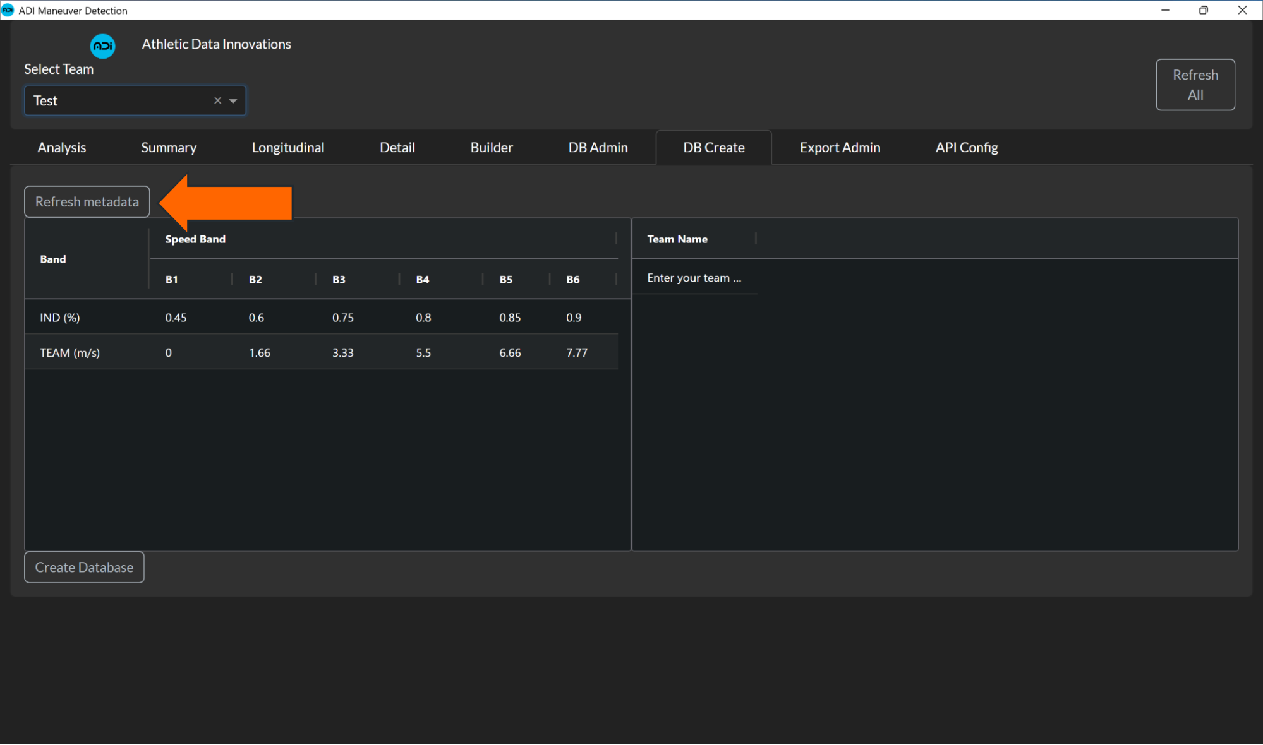Click the ADI logo icon in header
The width and height of the screenshot is (1263, 745).
(x=102, y=46)
